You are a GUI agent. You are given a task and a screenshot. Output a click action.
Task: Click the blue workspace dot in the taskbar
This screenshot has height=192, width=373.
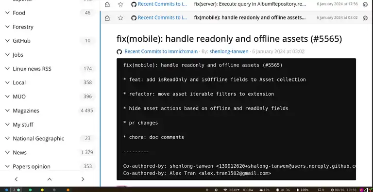6,190
